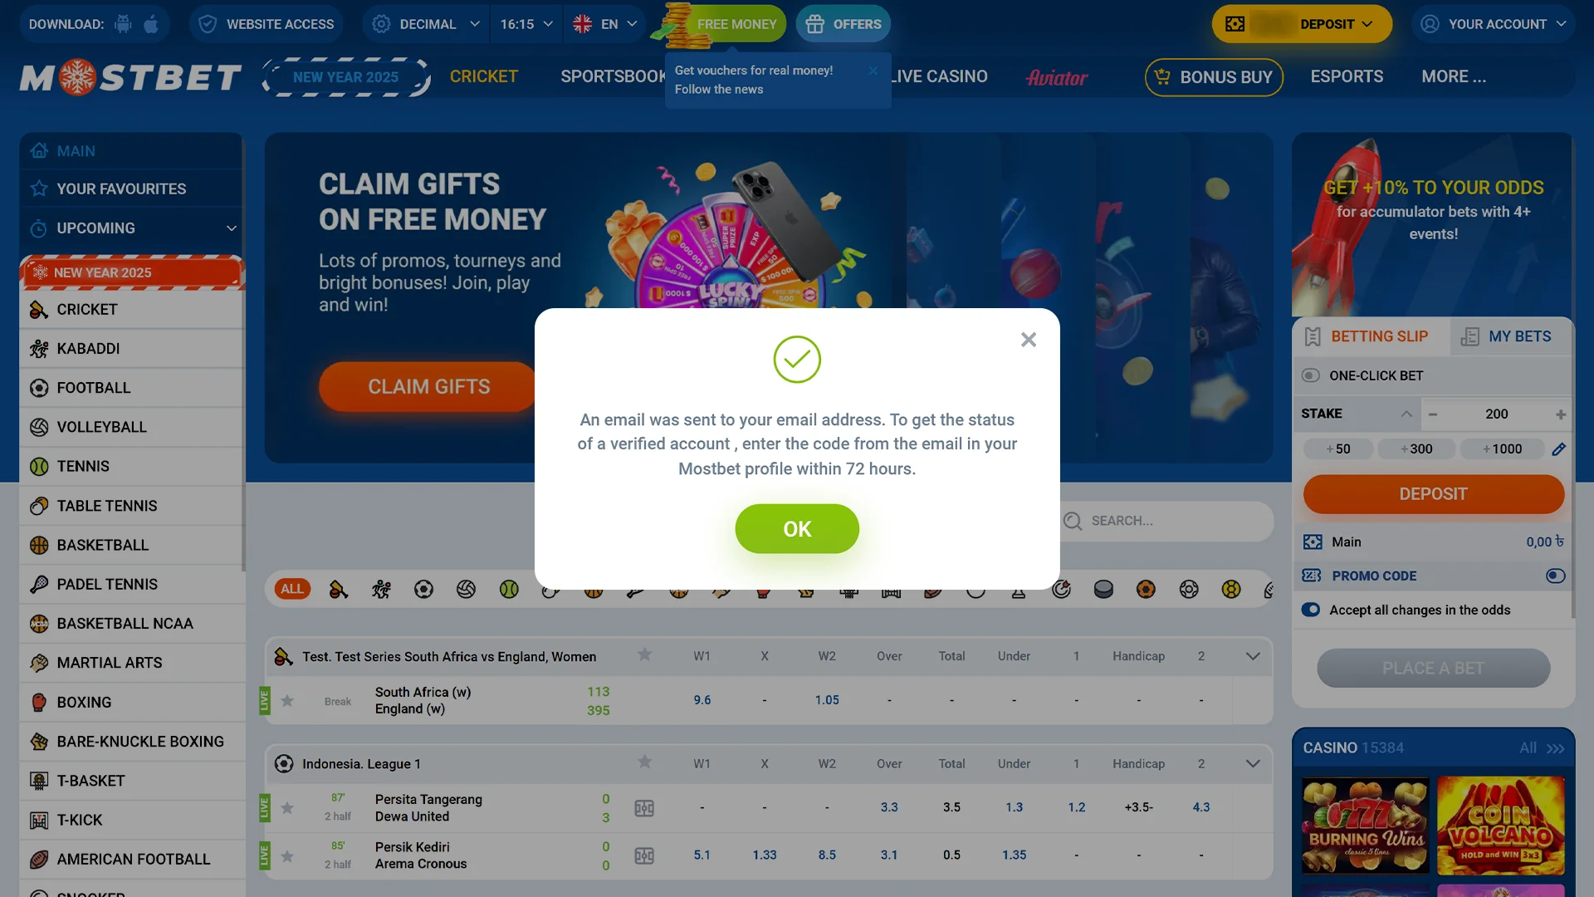Screen dimensions: 1594x897
Task: Click the Kabaddi sport icon in sidebar
Action: [37, 348]
